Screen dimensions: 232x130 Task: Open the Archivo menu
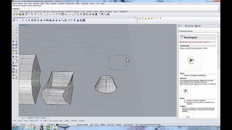14,4
